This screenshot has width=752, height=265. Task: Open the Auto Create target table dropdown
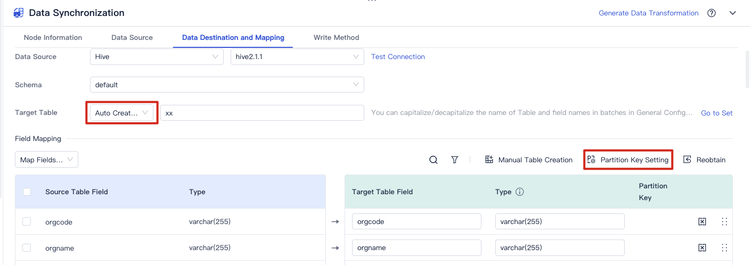pos(121,113)
